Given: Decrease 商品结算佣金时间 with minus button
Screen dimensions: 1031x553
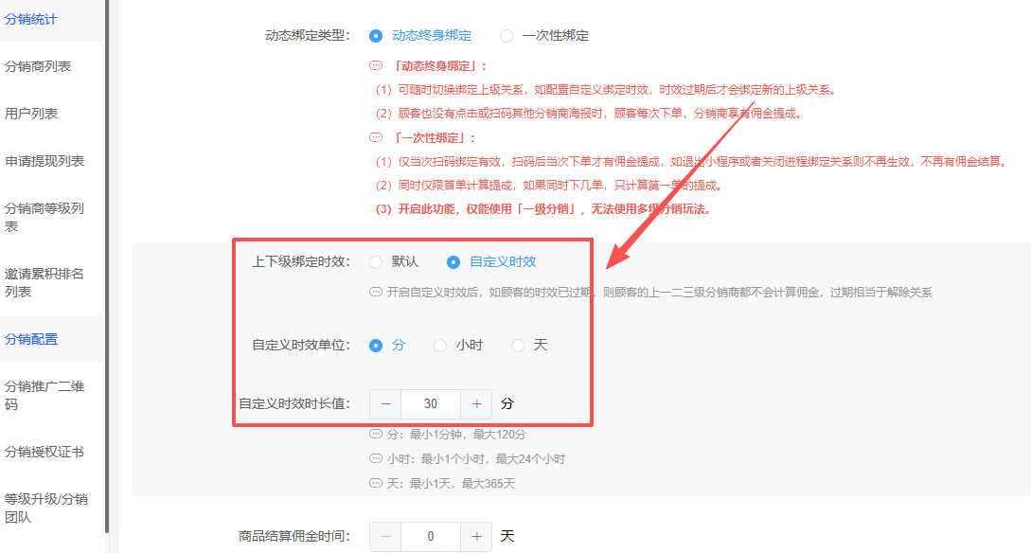Looking at the screenshot, I should pyautogui.click(x=385, y=537).
